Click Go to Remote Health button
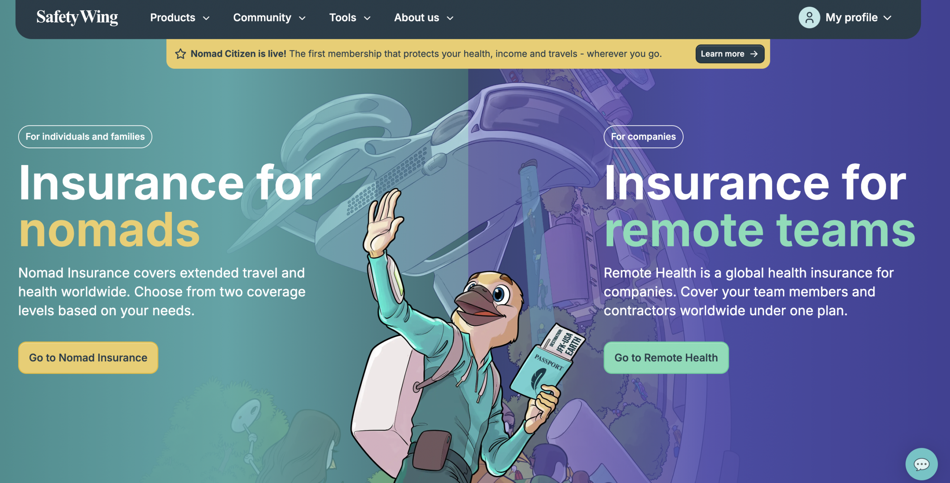Viewport: 950px width, 483px height. click(666, 358)
